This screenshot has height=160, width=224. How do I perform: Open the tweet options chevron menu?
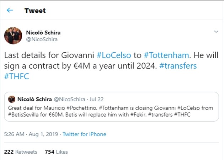pos(215,32)
